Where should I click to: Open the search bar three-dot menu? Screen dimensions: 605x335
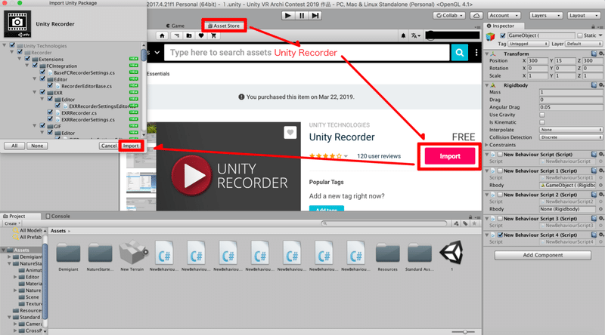476,52
